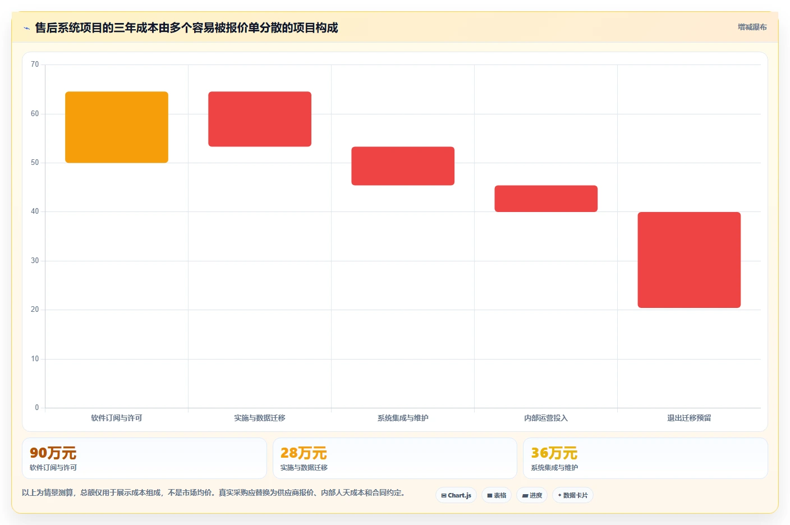Click y-axis tick label 40
The width and height of the screenshot is (790, 525).
tap(35, 211)
